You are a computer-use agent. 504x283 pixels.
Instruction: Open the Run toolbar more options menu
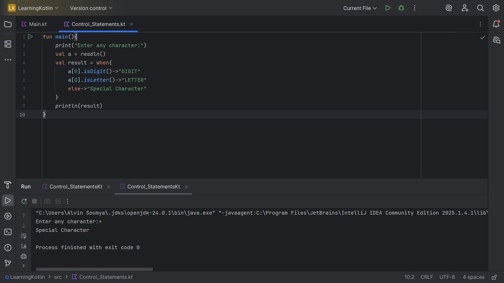pyautogui.click(x=68, y=201)
